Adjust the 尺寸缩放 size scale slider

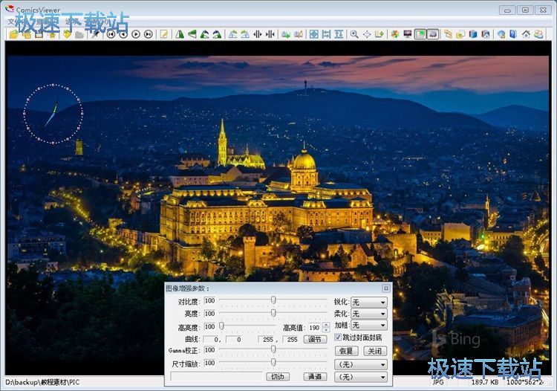tap(273, 363)
